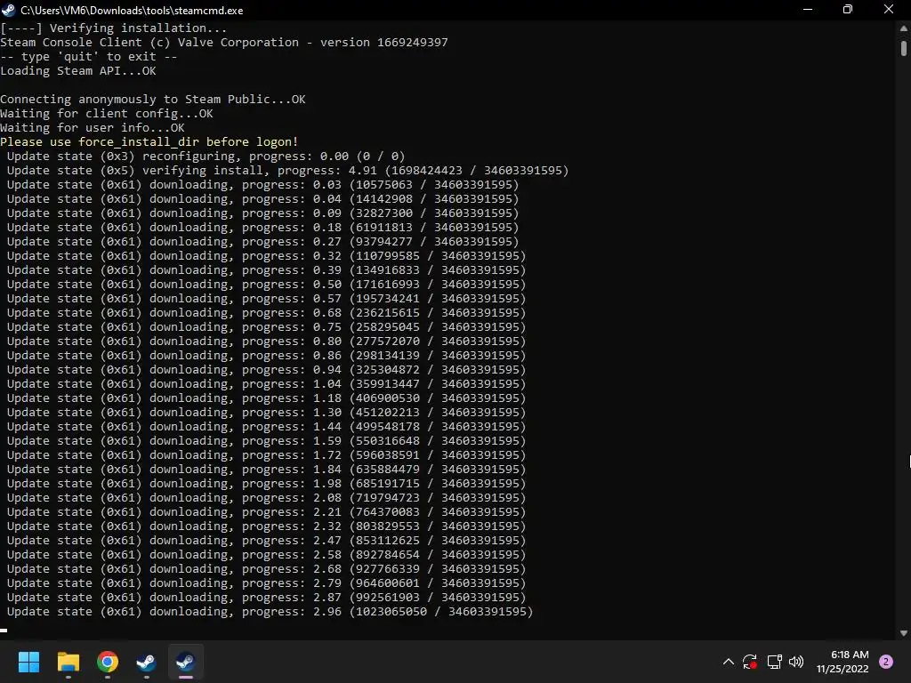Click the line with progress 2.32
Viewport: 911px width, 683px height.
coord(266,526)
